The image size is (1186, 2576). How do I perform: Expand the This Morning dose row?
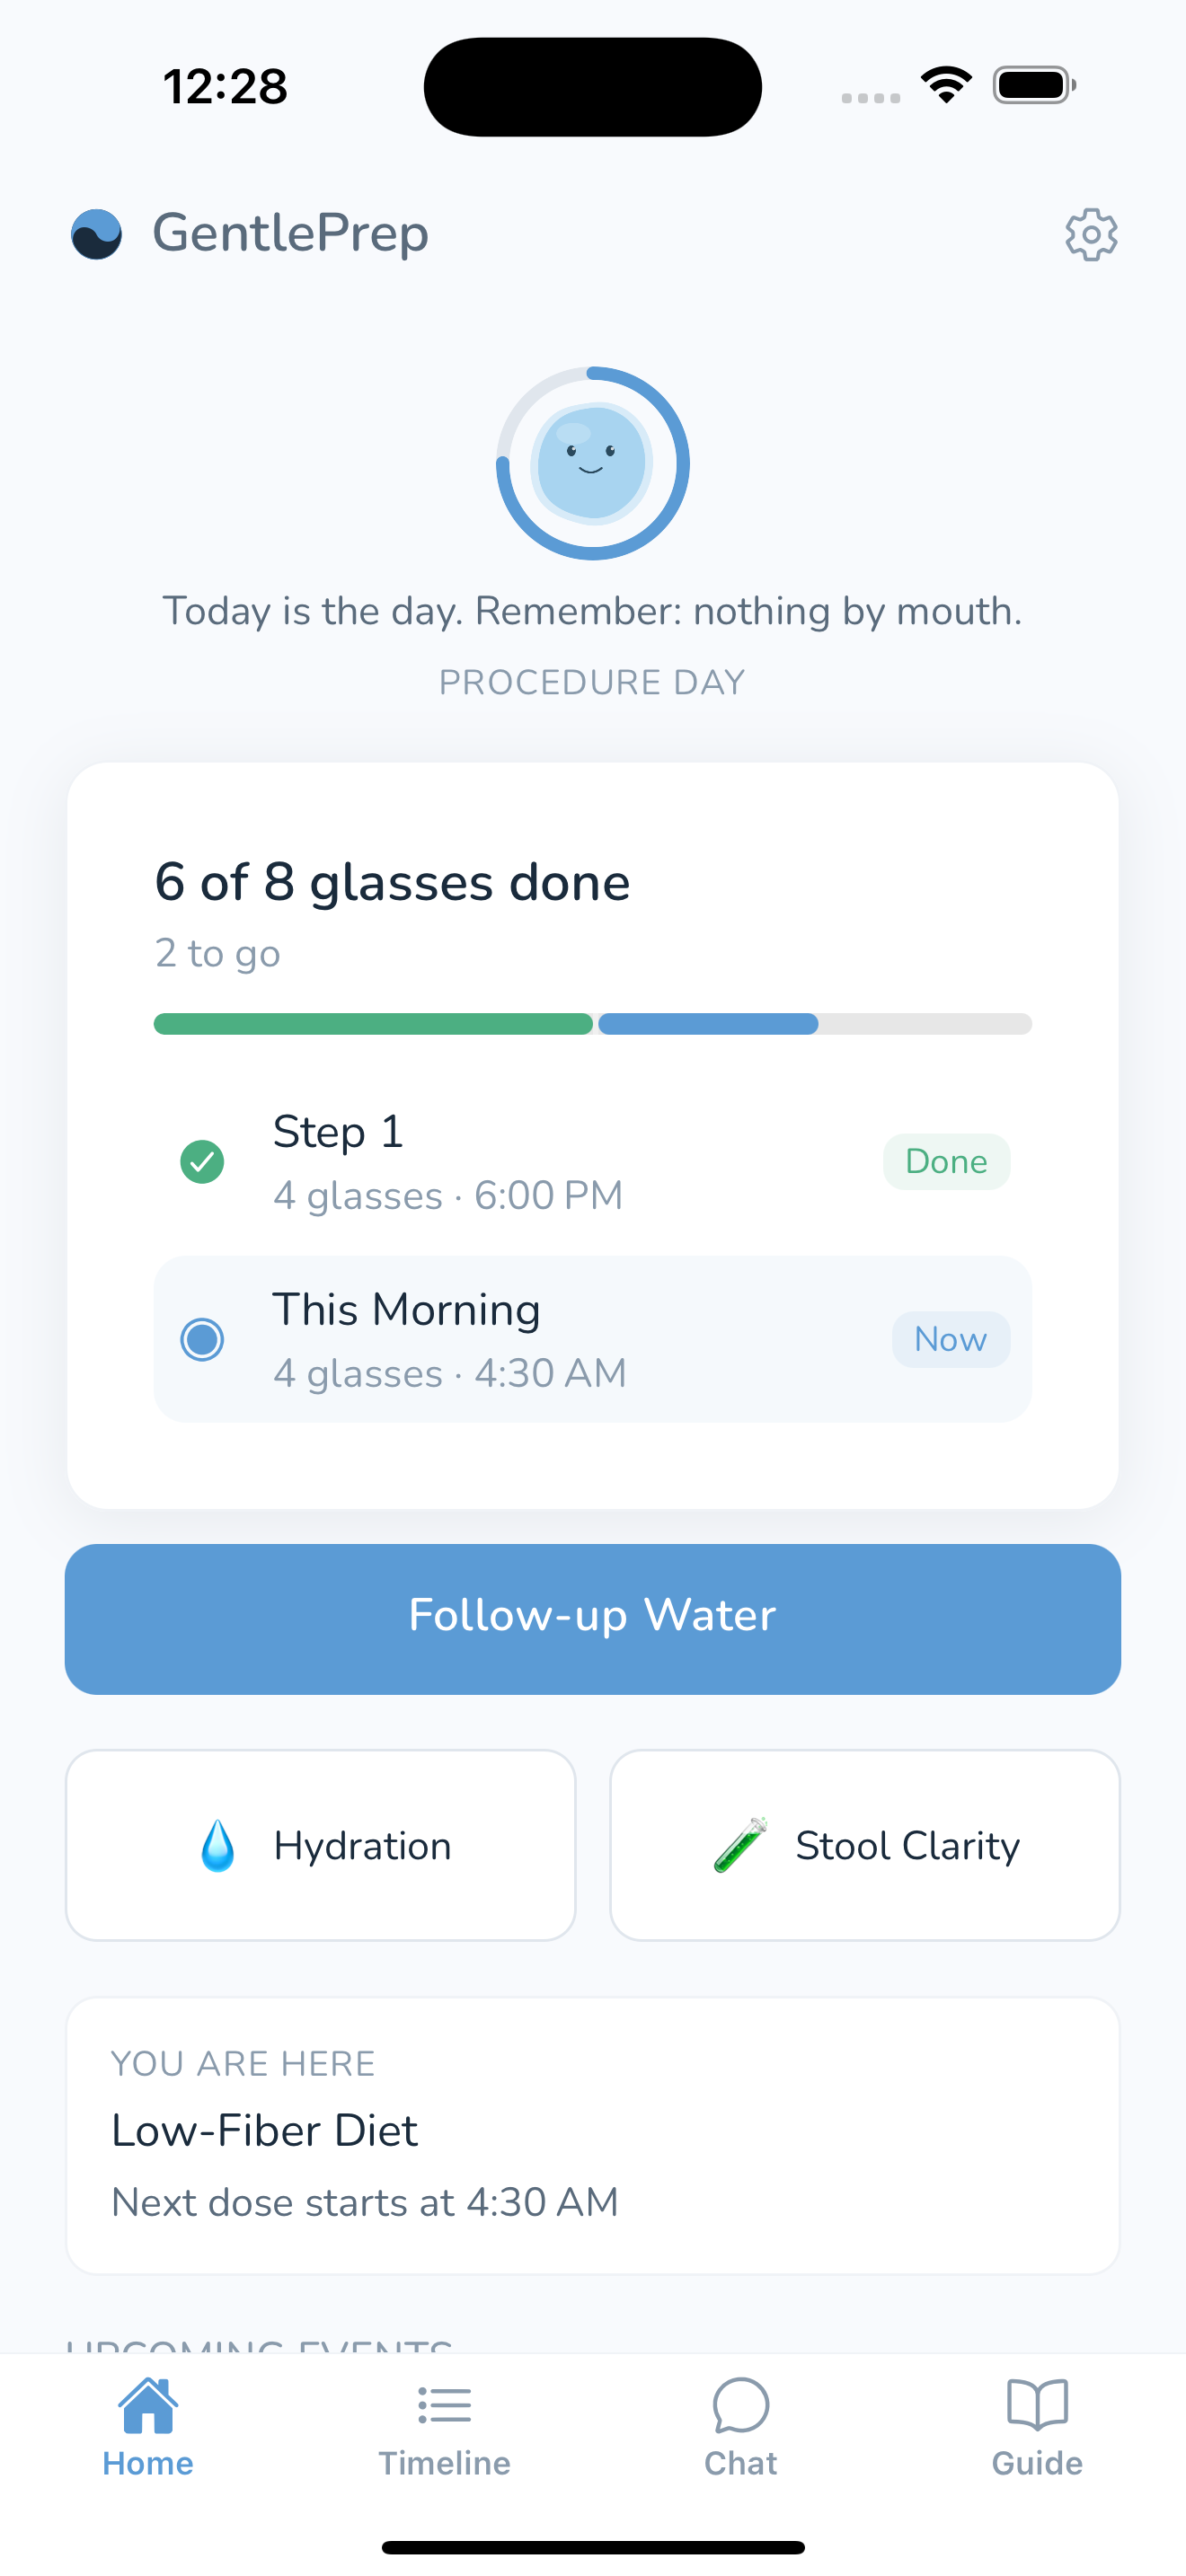(593, 1340)
